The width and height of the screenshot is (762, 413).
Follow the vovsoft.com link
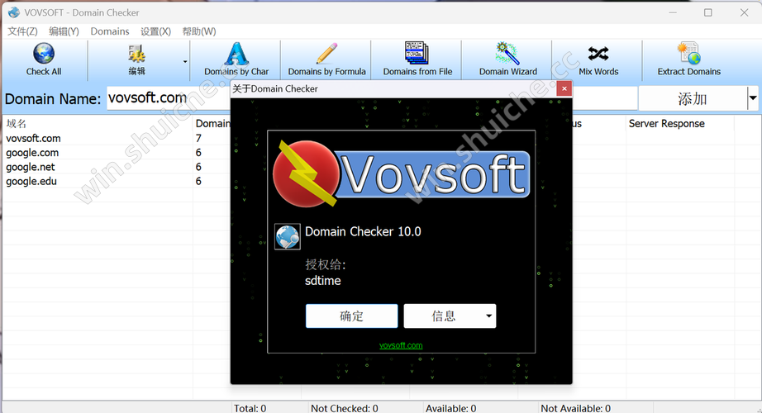tap(401, 345)
